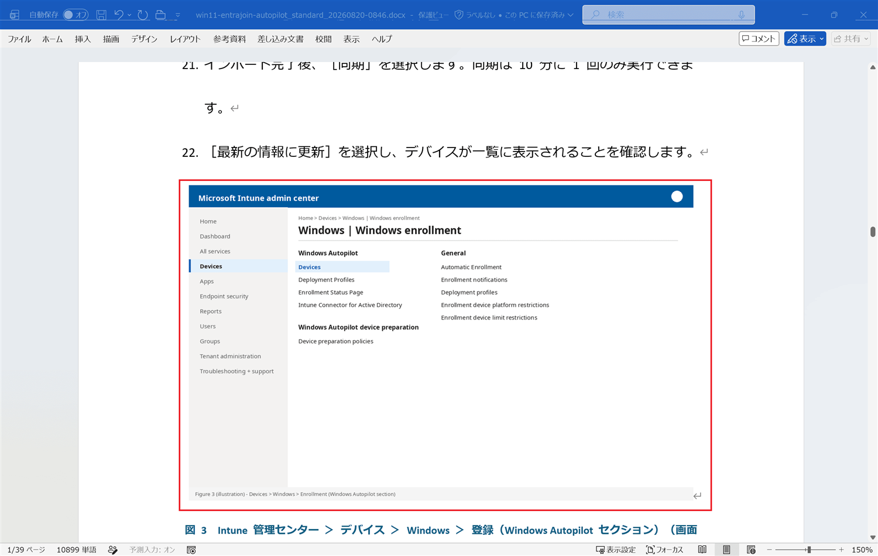Open the ファイル (File) menu
878x556 pixels.
click(19, 39)
